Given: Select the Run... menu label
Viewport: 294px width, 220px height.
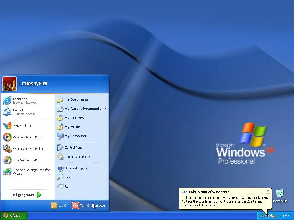Looking at the screenshot, I should pyautogui.click(x=69, y=186).
